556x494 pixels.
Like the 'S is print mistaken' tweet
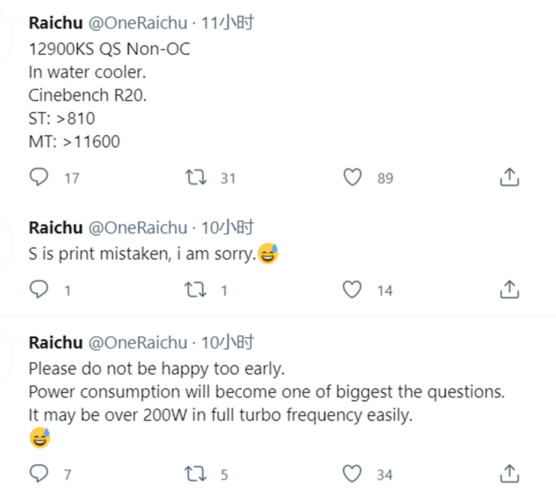click(x=352, y=289)
